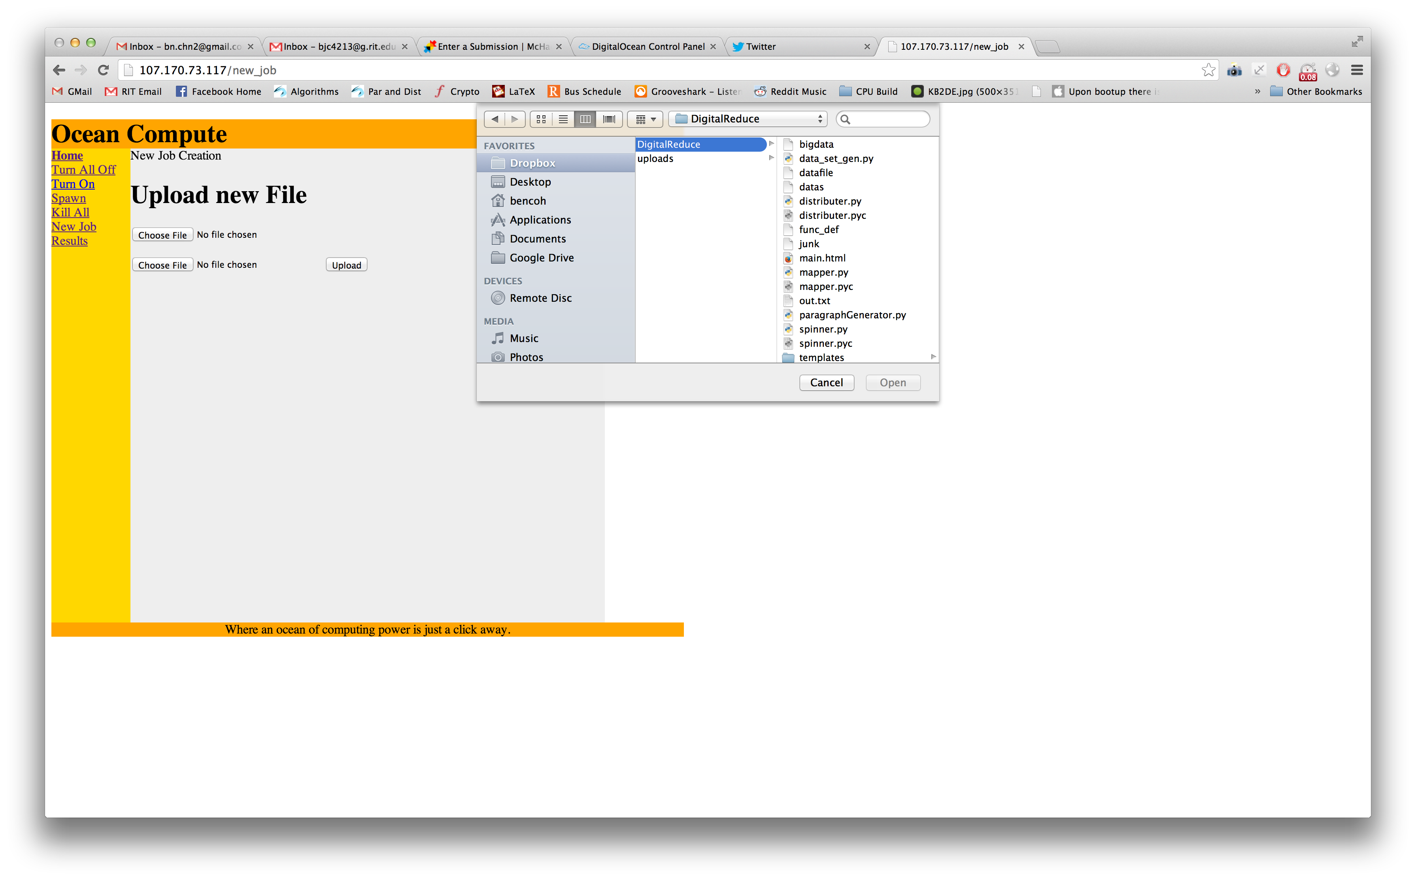1416x880 pixels.
Task: Switch file dialog to icon view
Action: 541,119
